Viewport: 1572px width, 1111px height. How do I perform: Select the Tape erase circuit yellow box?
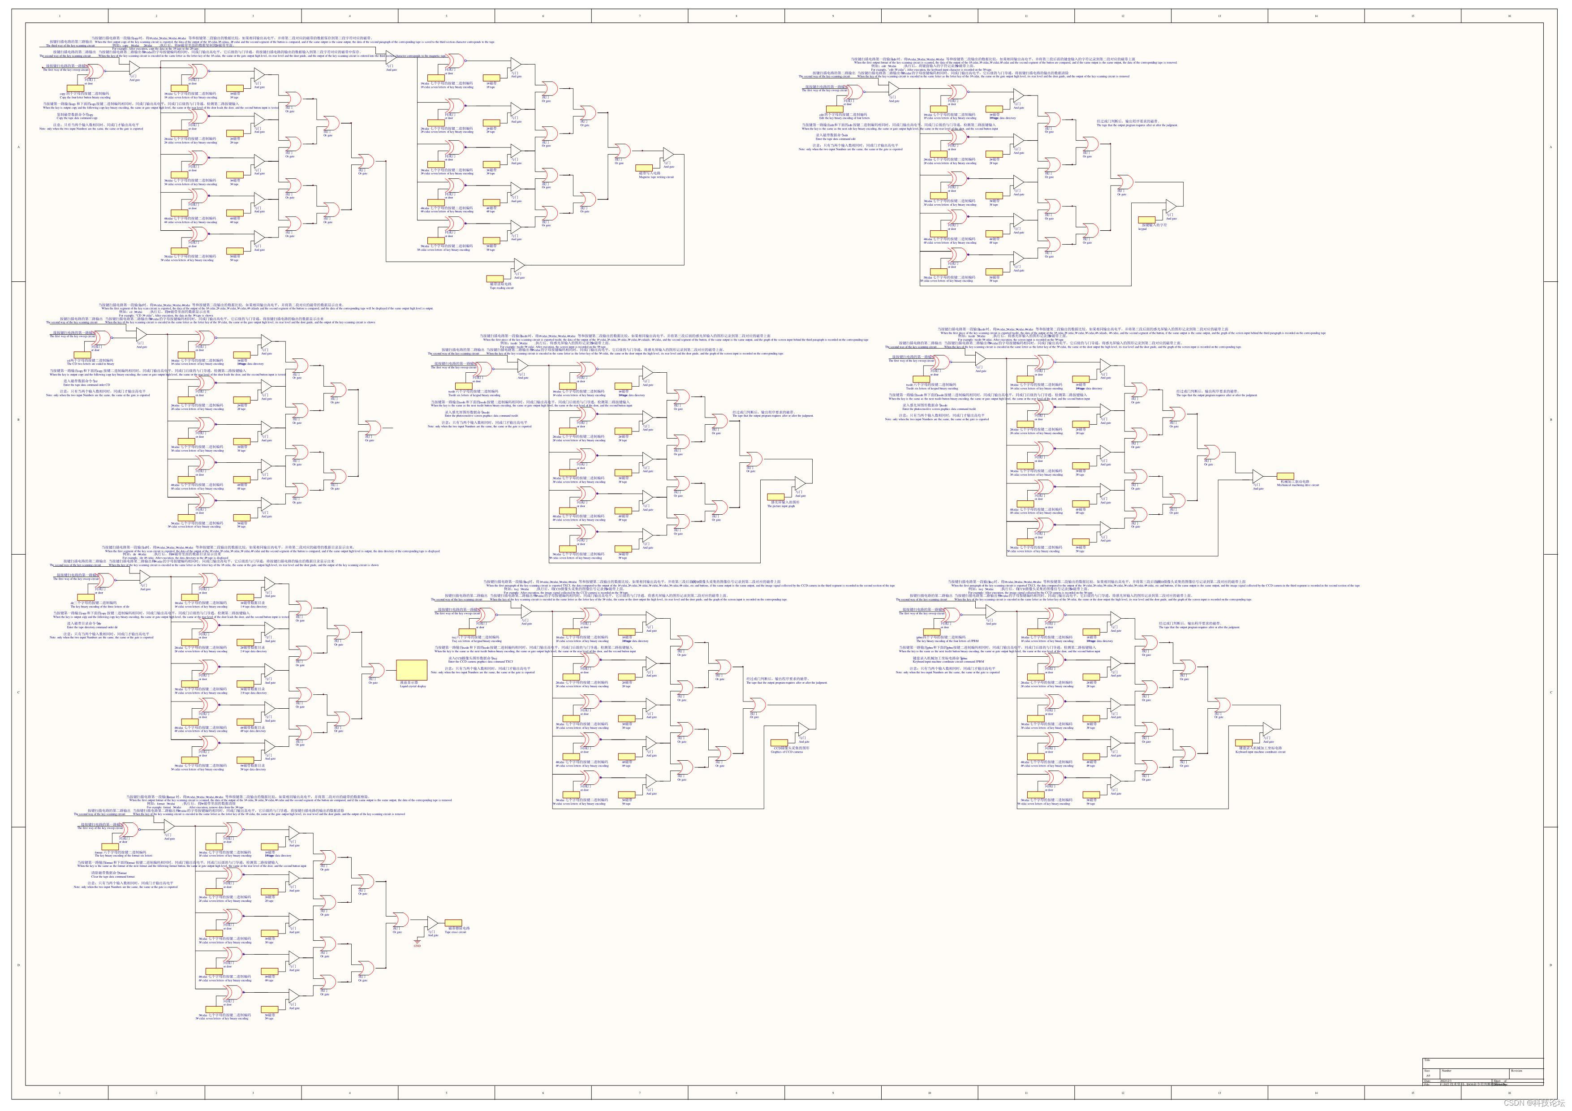453,923
